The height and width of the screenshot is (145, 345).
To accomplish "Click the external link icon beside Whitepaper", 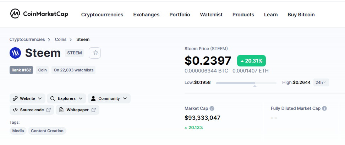I will [94, 110].
